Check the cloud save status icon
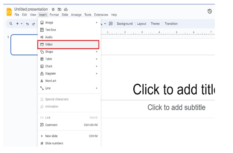 (x=66, y=9)
